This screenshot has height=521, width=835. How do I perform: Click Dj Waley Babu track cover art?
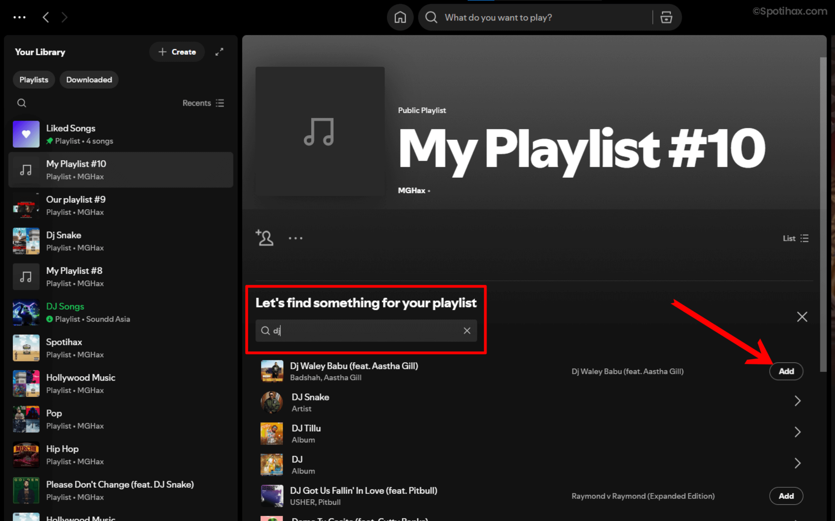pyautogui.click(x=272, y=371)
